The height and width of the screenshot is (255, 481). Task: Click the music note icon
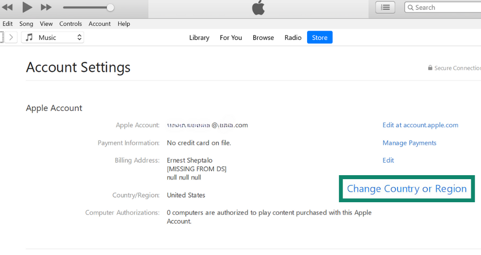pos(29,37)
